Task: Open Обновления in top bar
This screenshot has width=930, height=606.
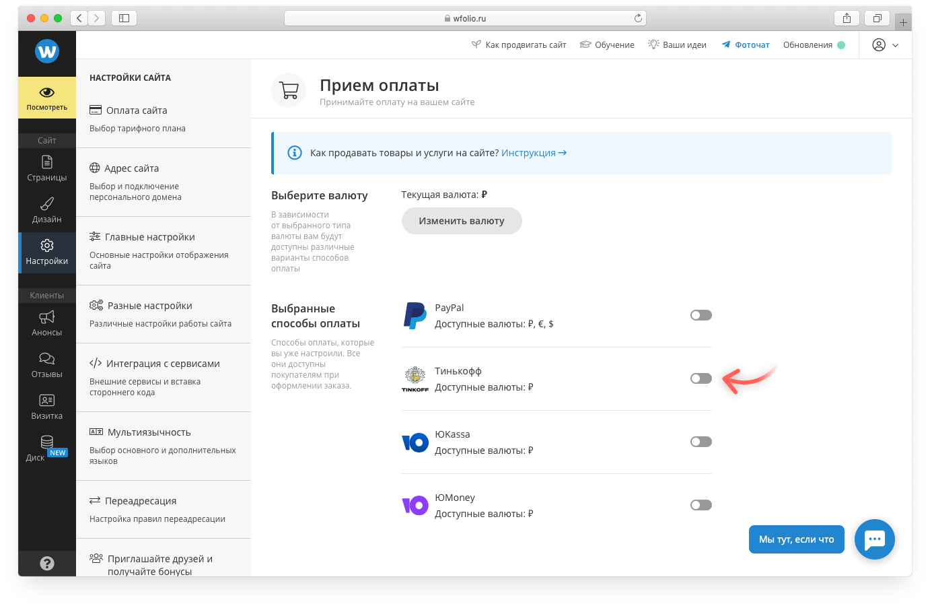Action: [x=814, y=45]
